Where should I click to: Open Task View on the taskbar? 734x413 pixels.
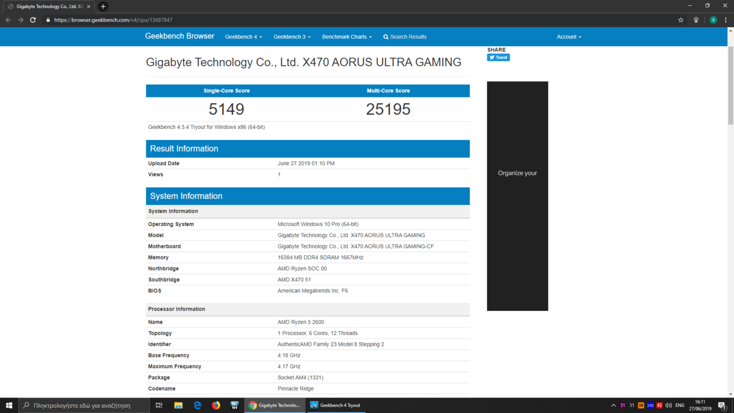point(159,405)
